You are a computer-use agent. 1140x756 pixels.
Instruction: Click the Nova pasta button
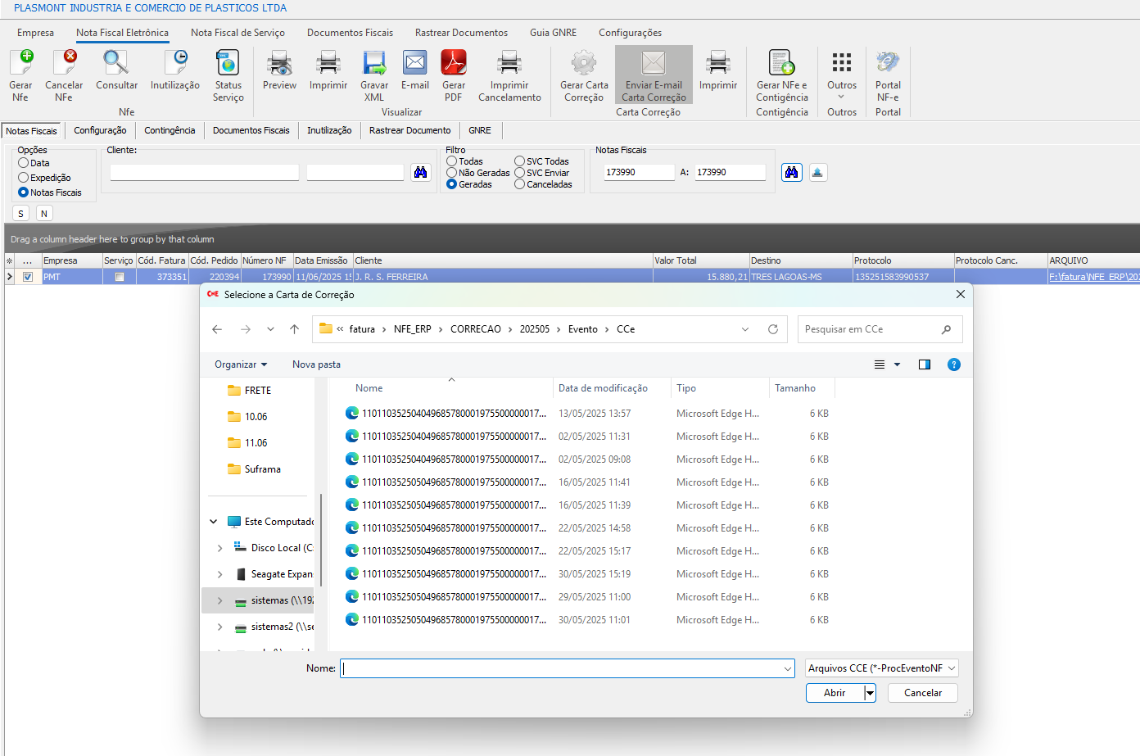click(316, 364)
